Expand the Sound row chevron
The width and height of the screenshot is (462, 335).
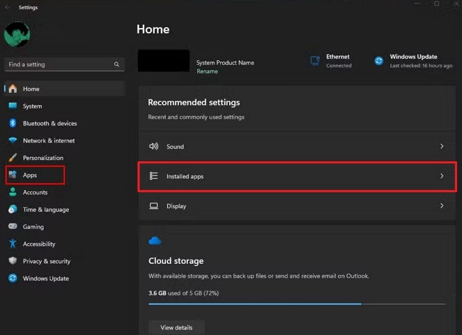[x=442, y=146]
